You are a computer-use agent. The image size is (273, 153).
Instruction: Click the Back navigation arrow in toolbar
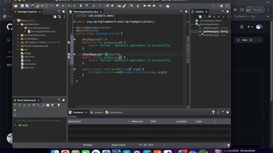(154, 6)
